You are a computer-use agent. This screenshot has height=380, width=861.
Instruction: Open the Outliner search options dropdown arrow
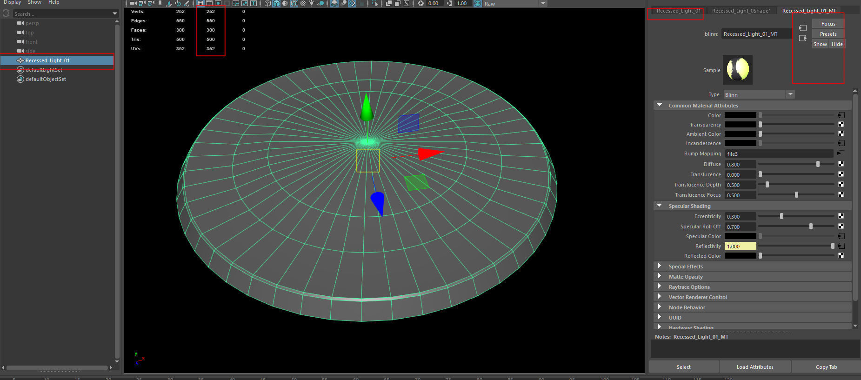pyautogui.click(x=115, y=14)
